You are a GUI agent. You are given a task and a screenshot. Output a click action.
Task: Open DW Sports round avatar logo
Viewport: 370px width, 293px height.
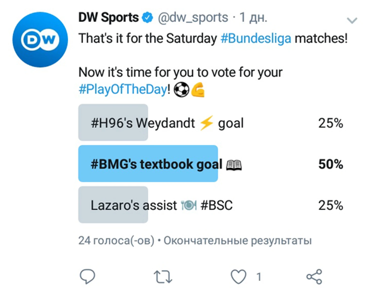point(40,40)
